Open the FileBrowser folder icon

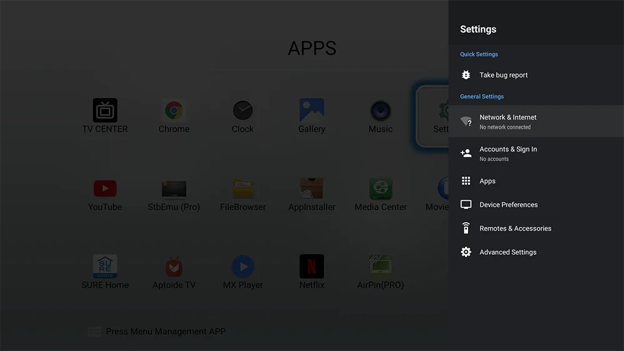point(243,188)
